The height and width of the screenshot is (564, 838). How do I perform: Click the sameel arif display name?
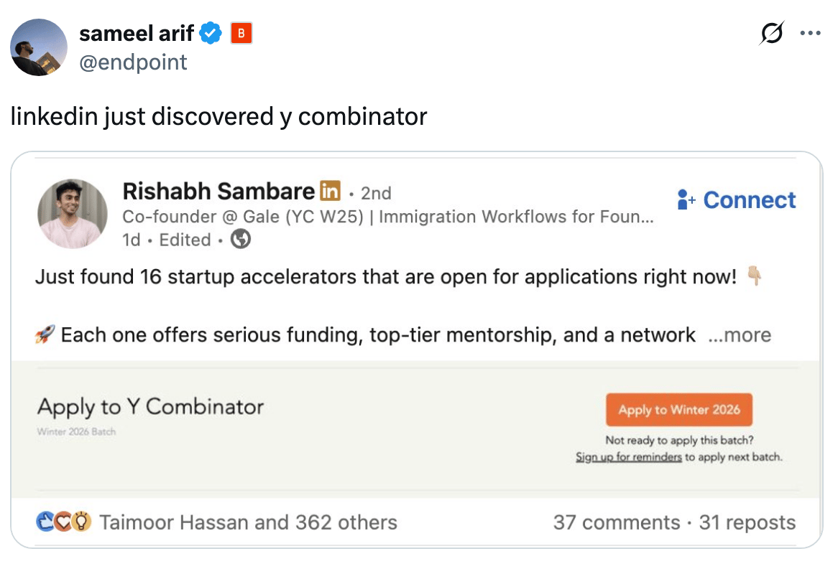click(137, 33)
